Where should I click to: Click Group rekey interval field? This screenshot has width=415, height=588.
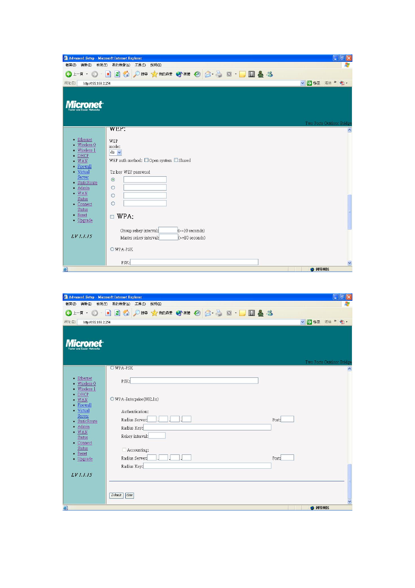[x=168, y=230]
